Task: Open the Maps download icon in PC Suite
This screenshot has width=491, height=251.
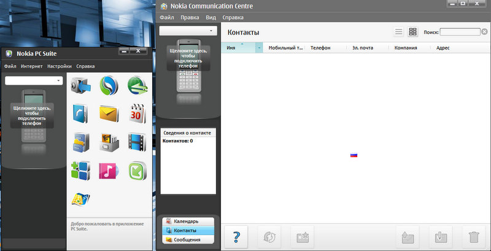Action: (80, 199)
